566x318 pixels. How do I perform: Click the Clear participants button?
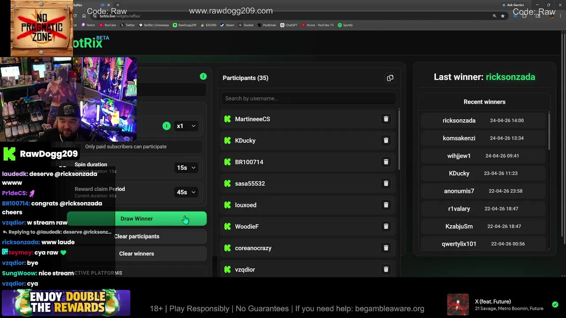137,236
